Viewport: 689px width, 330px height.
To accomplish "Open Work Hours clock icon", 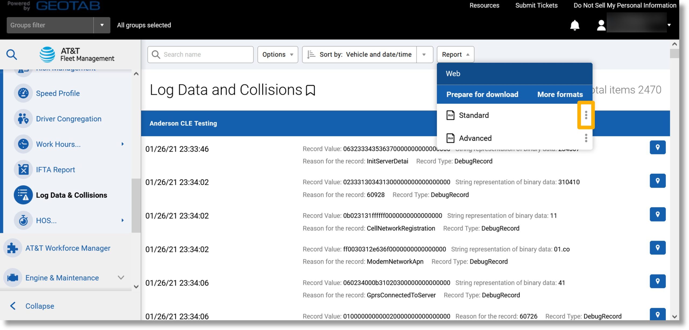I will click(23, 144).
